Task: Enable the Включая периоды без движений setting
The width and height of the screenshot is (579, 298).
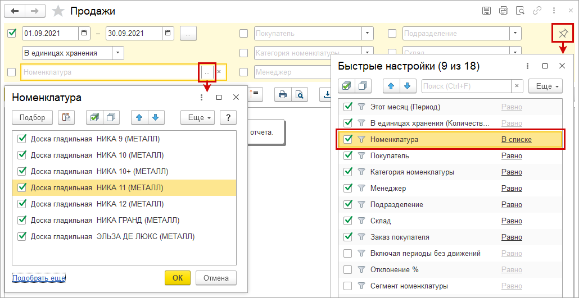Action: click(348, 253)
